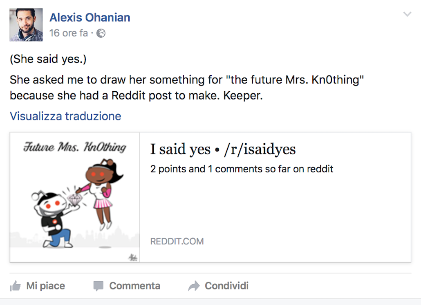
Task: Open the Reddit cartoon preview image
Action: (x=75, y=197)
